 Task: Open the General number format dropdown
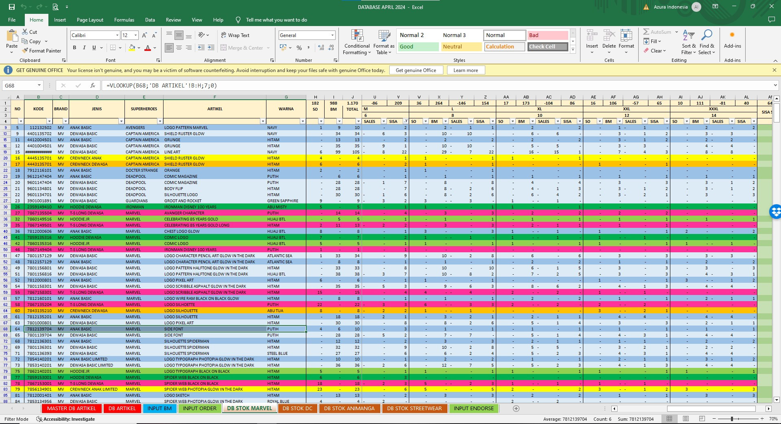(332, 35)
